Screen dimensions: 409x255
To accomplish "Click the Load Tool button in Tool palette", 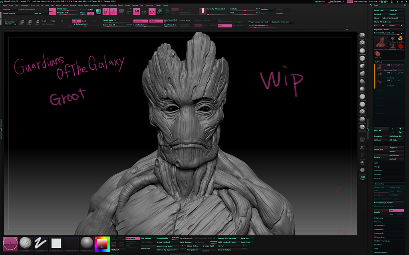I will [381, 10].
